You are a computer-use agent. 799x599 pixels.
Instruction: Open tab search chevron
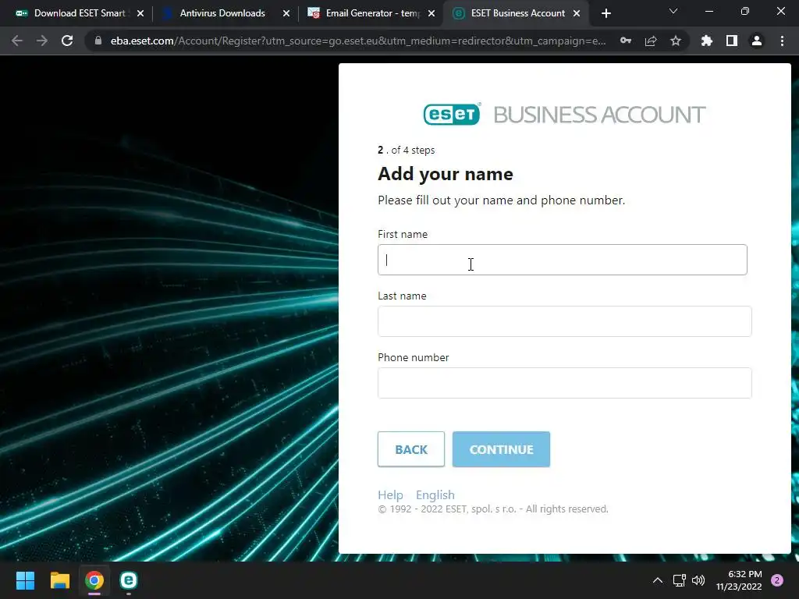(x=673, y=11)
